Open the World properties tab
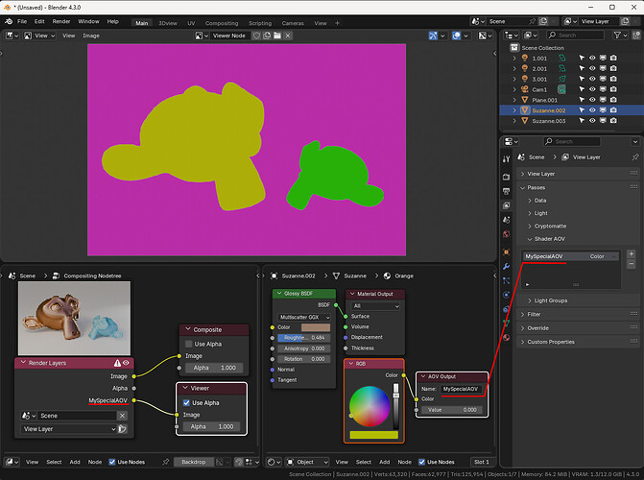Viewport: 644px width, 480px height. (x=507, y=234)
